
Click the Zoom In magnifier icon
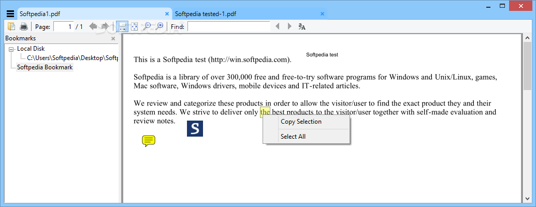coord(160,26)
